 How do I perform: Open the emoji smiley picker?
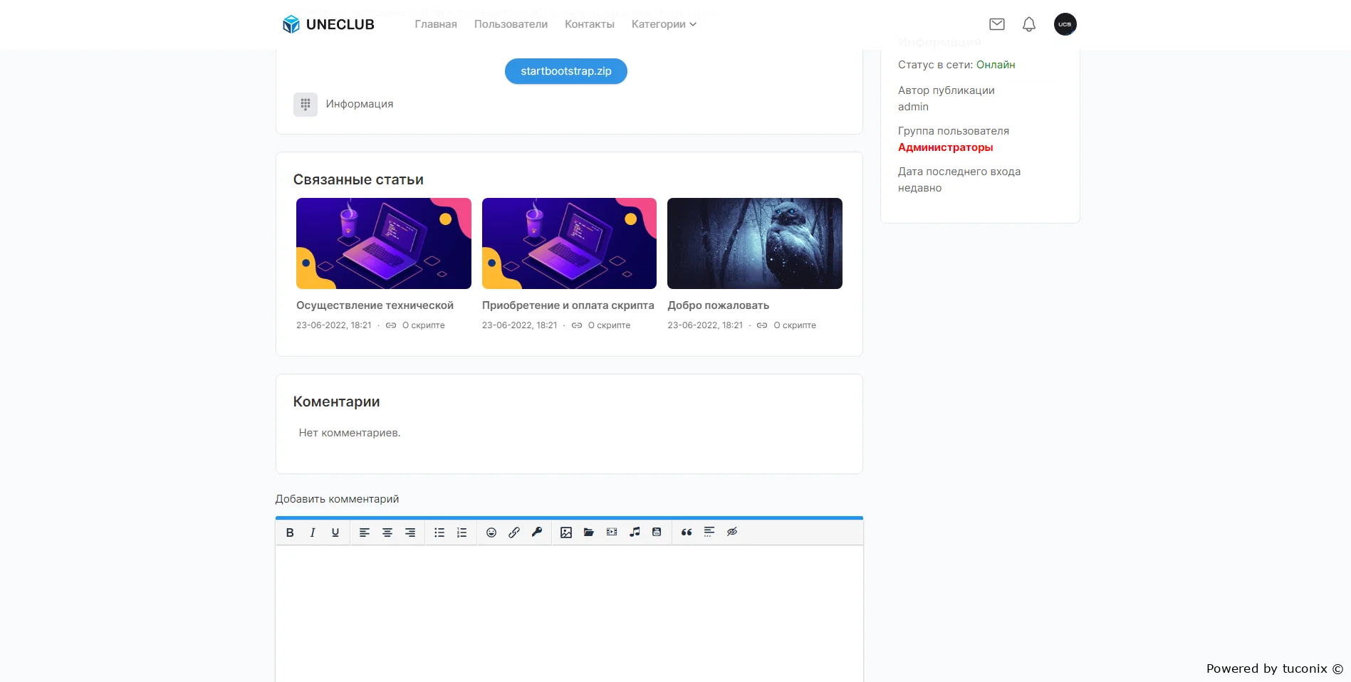(x=491, y=533)
